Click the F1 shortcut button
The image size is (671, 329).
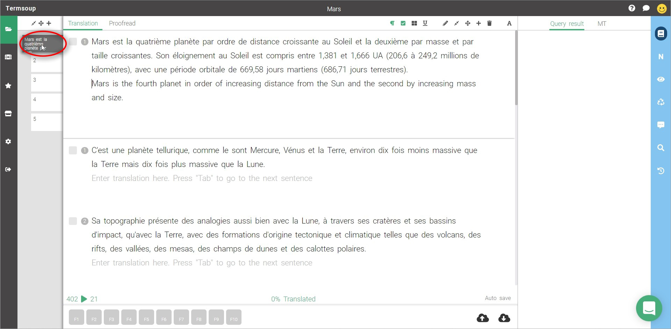tap(77, 317)
